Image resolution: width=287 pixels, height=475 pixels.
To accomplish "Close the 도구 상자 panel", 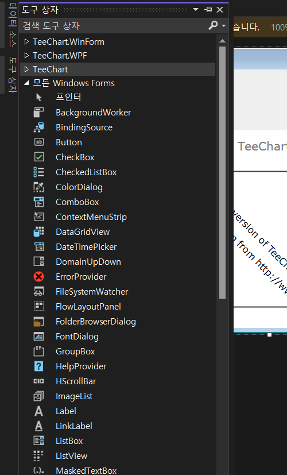I will 220,10.
